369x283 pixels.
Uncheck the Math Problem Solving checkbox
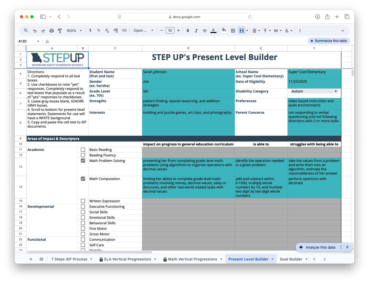click(83, 161)
